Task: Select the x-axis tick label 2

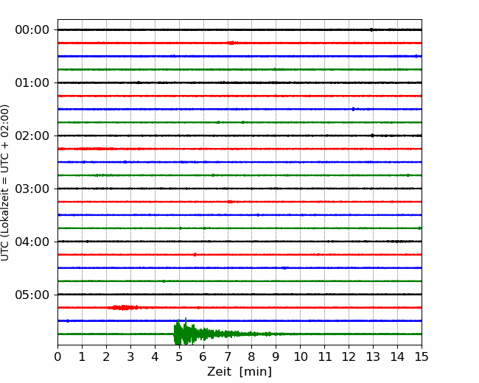Action: [106, 356]
